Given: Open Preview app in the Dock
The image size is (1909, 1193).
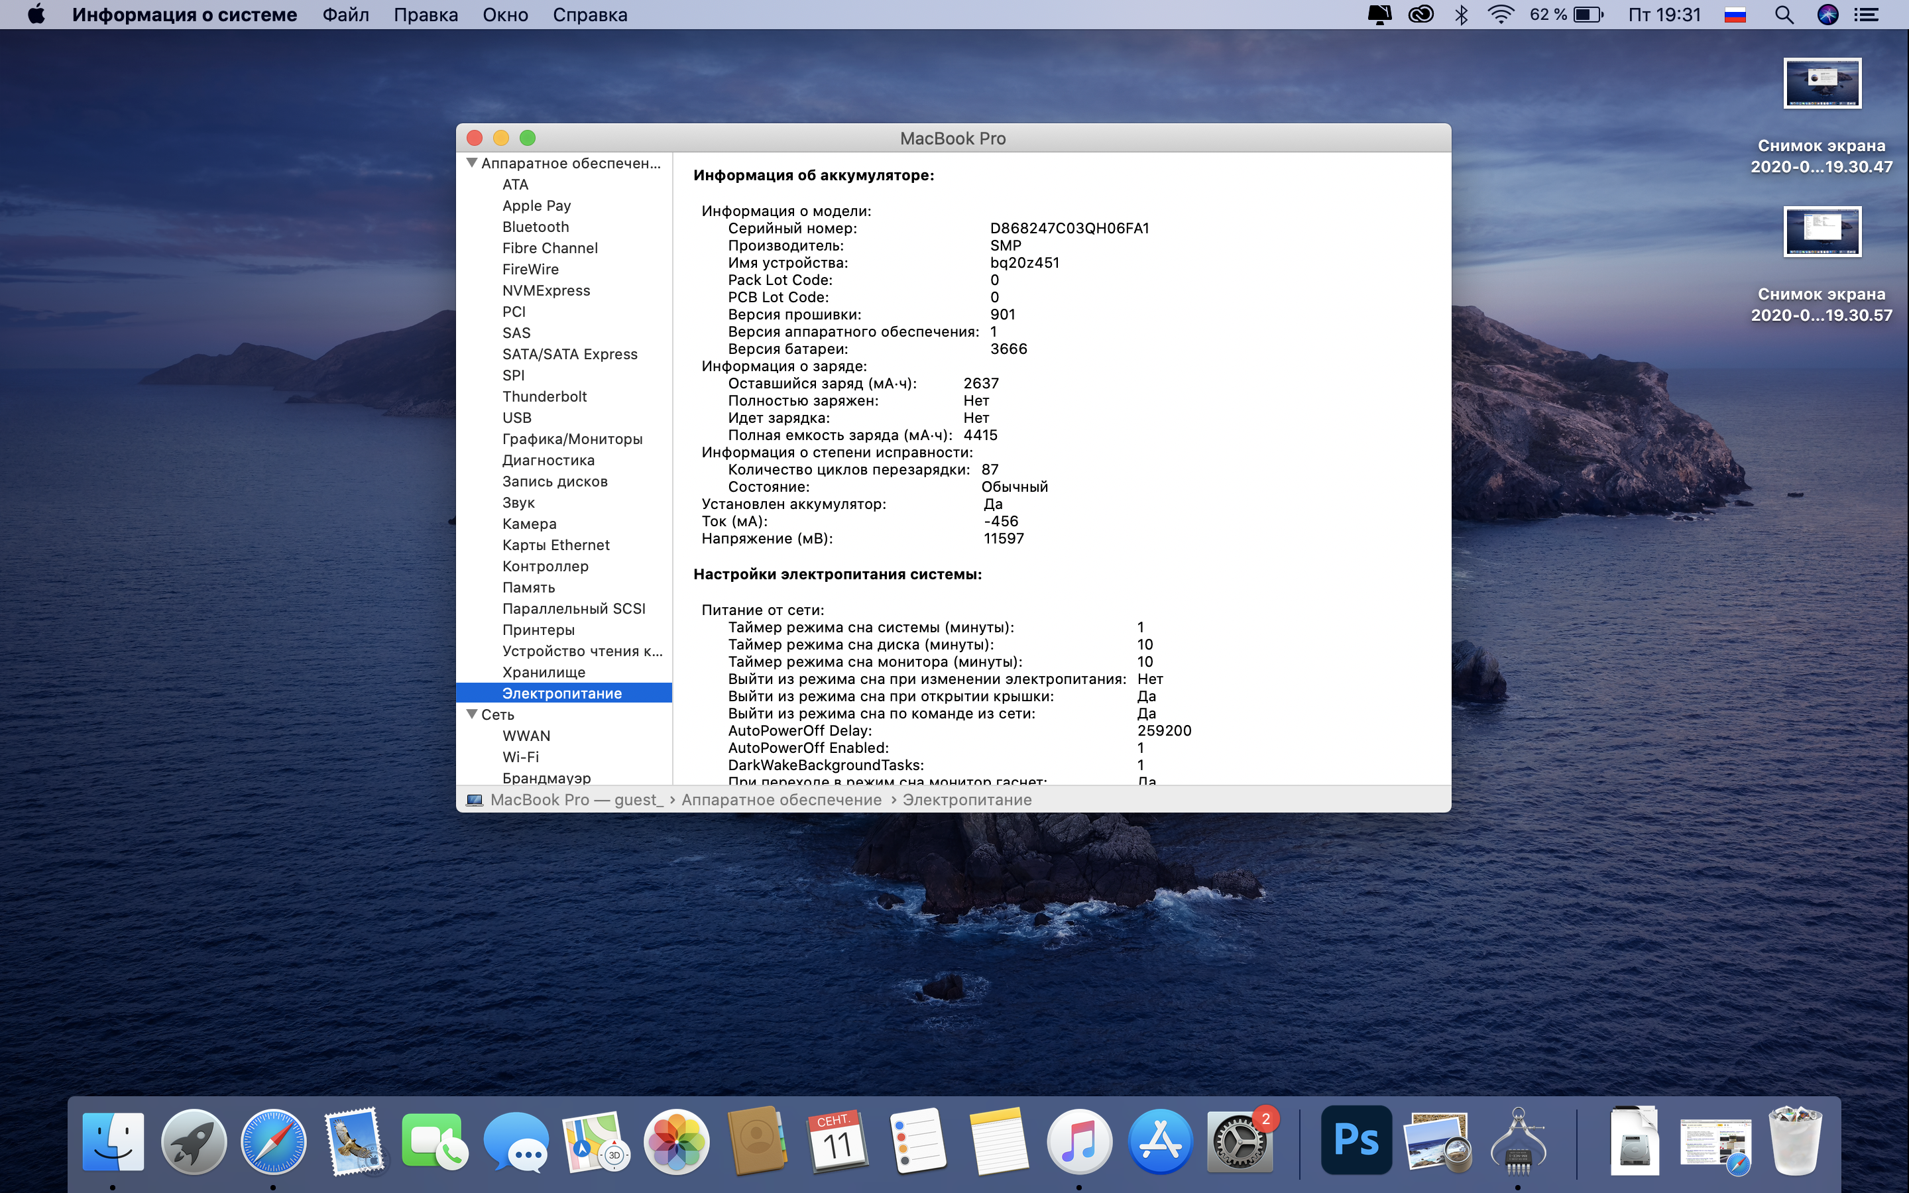Looking at the screenshot, I should (1437, 1141).
